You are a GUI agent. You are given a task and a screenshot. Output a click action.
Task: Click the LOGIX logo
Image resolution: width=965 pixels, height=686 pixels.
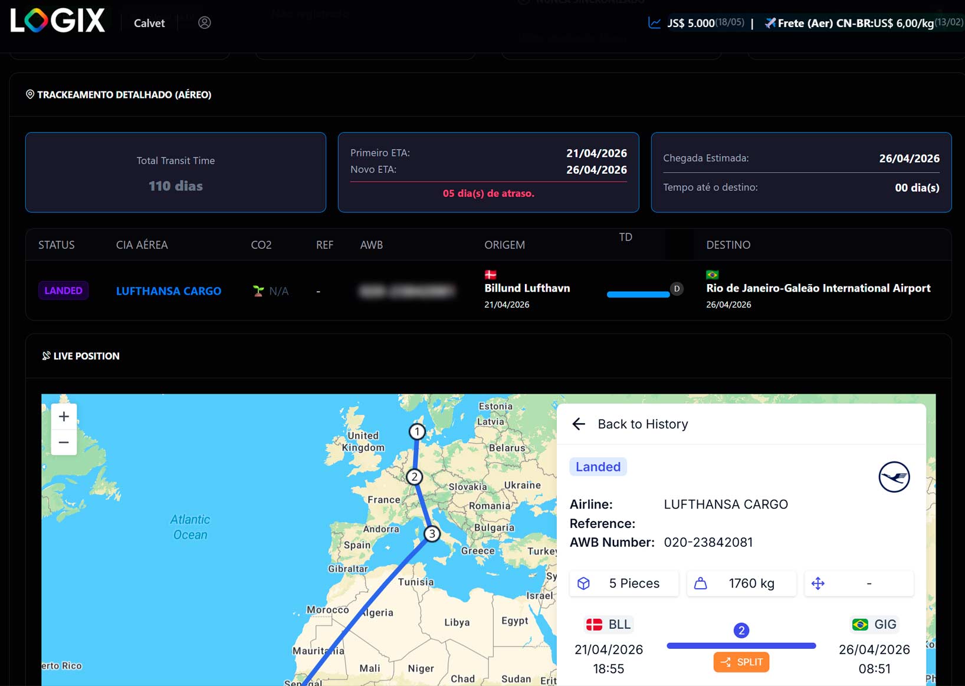57,21
